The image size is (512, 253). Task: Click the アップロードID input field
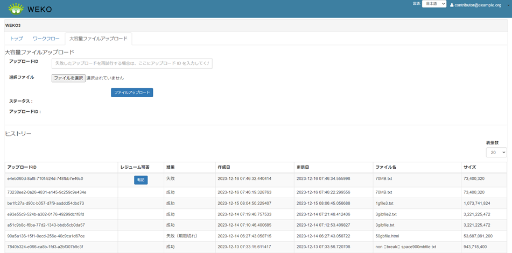point(132,63)
